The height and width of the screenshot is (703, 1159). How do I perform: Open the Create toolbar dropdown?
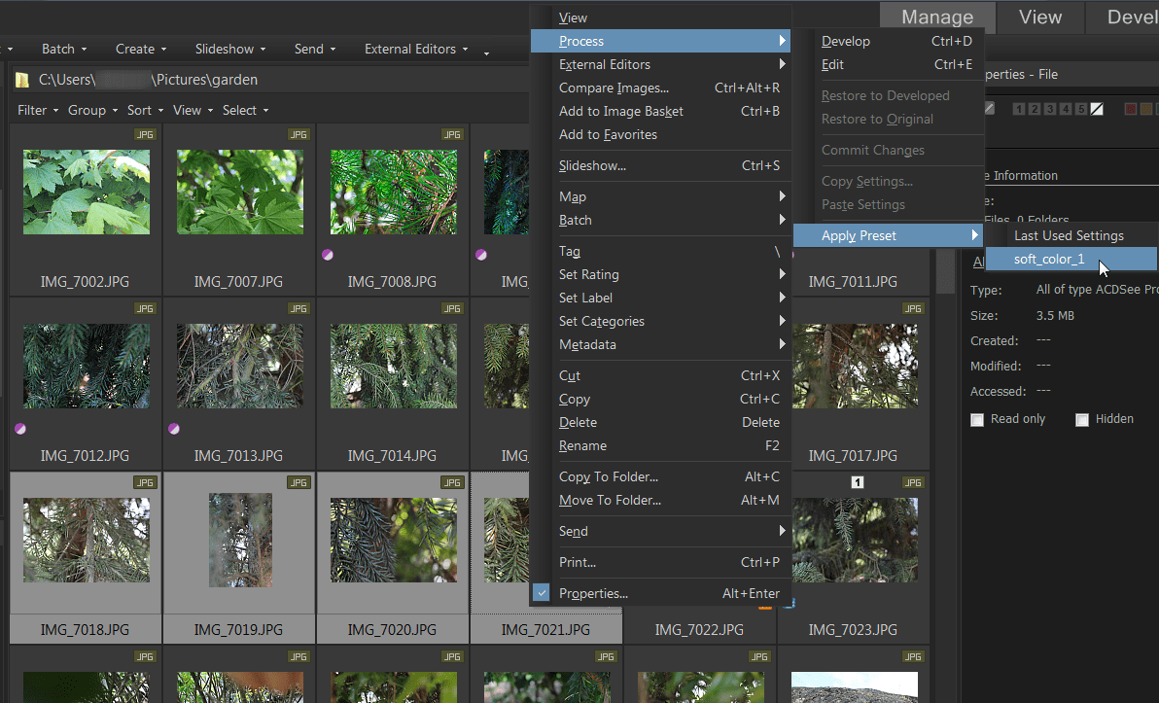tap(140, 49)
